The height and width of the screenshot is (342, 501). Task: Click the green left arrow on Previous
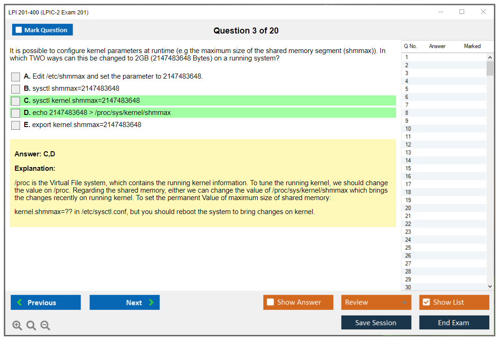pyautogui.click(x=20, y=302)
